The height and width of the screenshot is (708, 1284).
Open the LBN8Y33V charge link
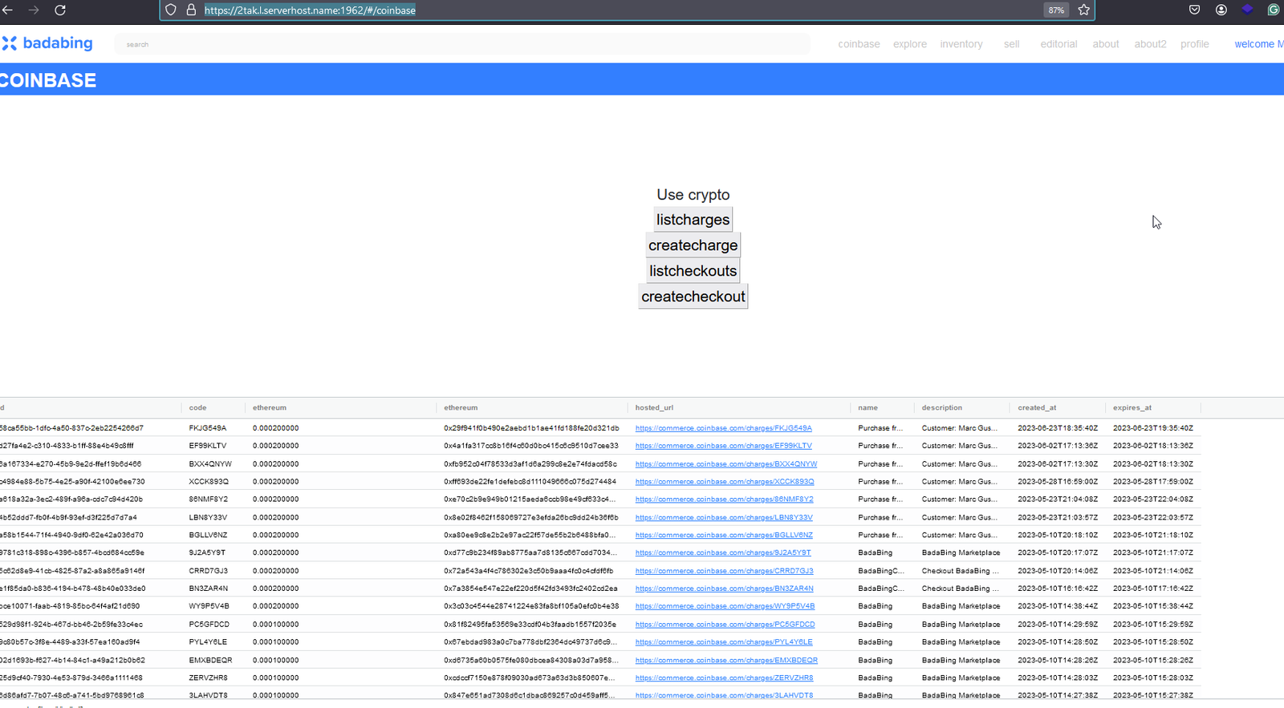click(x=724, y=518)
